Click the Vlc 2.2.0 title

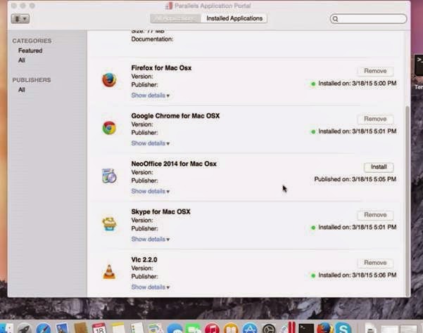point(144,259)
